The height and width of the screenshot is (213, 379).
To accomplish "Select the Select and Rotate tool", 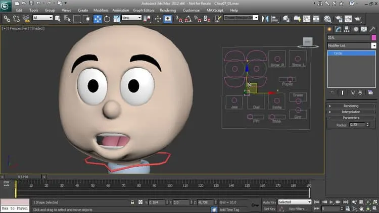I will pyautogui.click(x=107, y=19).
